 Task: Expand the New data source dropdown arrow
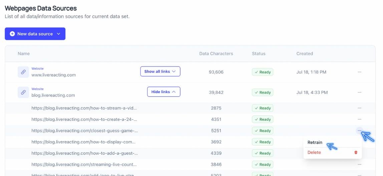pyautogui.click(x=58, y=34)
